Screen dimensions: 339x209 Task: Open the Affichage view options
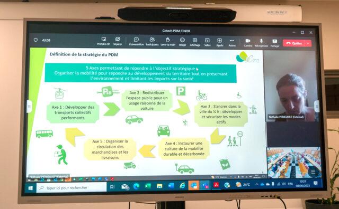pos(195,42)
